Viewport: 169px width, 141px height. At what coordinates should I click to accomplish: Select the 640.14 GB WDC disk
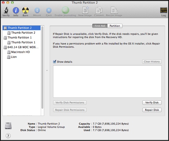[x=22, y=47]
